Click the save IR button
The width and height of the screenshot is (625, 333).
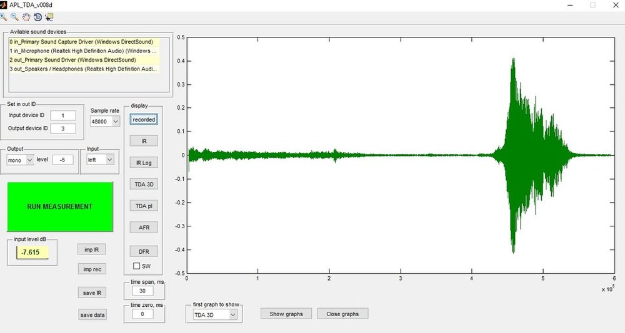pos(92,293)
